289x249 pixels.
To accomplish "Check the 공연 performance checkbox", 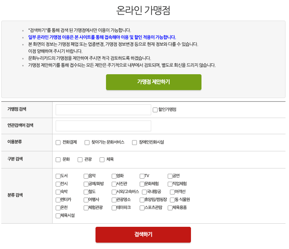I will pos(170,176).
